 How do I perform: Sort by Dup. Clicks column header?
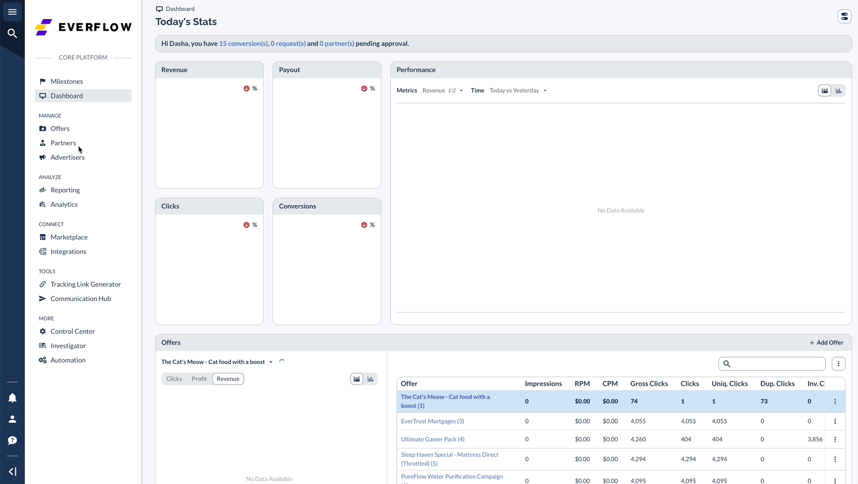pyautogui.click(x=777, y=383)
